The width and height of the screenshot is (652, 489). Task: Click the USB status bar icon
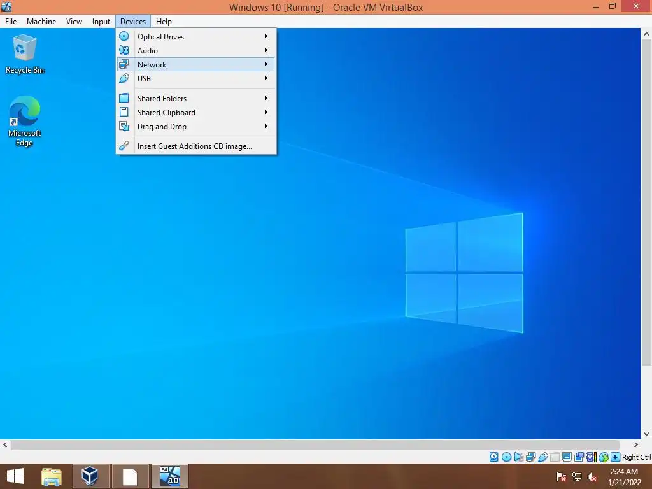coord(542,457)
